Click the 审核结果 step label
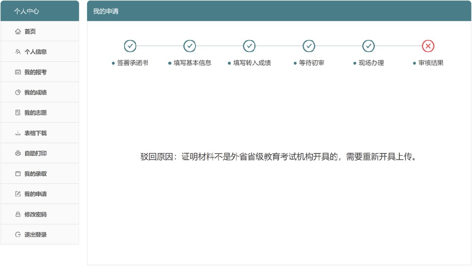The height and width of the screenshot is (266, 473). click(431, 63)
